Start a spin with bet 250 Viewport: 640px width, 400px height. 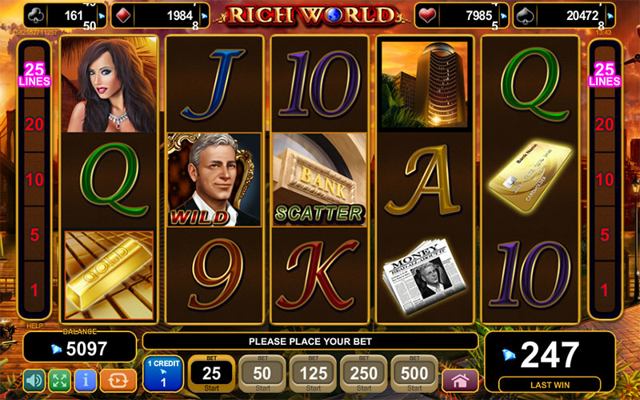click(x=364, y=374)
